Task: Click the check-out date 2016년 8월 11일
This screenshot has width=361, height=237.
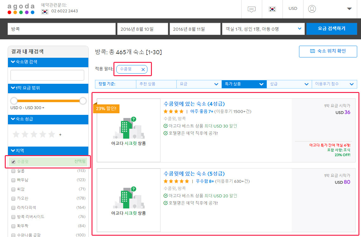Action: click(x=195, y=29)
